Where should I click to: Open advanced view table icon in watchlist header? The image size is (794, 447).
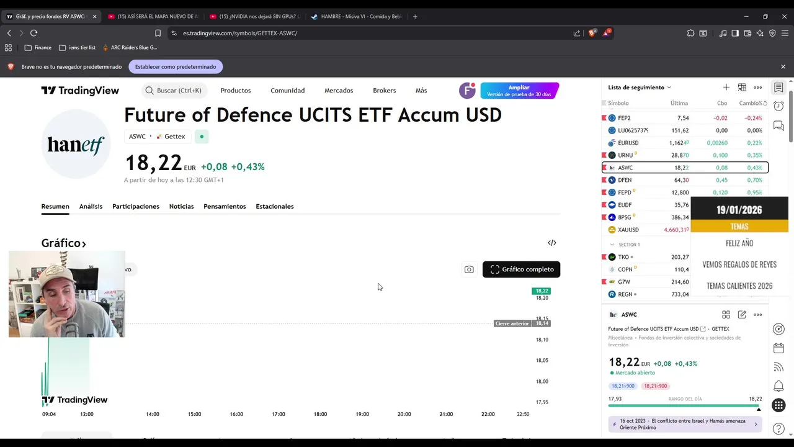(742, 88)
